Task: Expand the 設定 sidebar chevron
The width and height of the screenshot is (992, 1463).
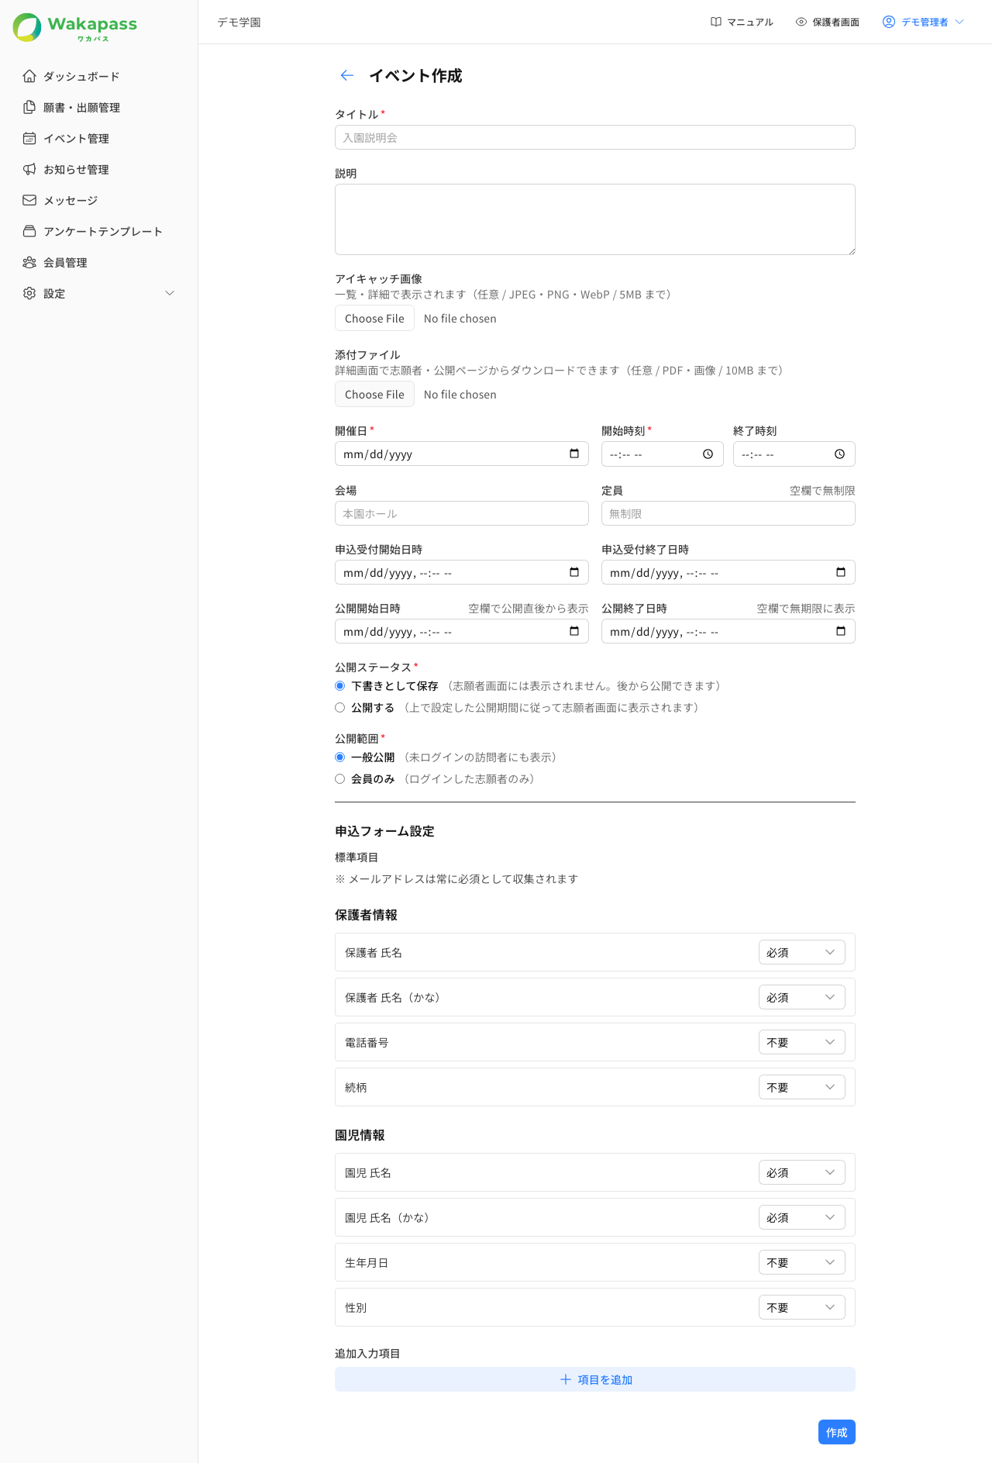Action: [170, 293]
